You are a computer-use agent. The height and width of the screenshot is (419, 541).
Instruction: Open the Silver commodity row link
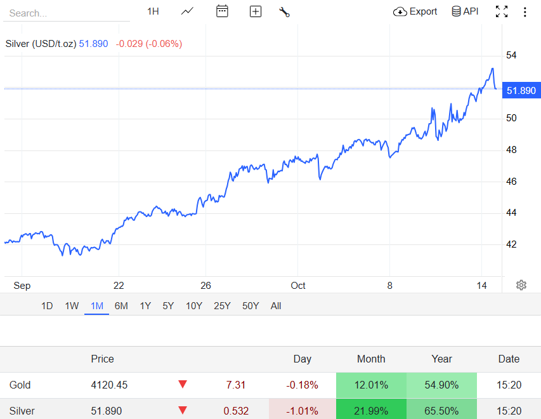[x=22, y=411]
